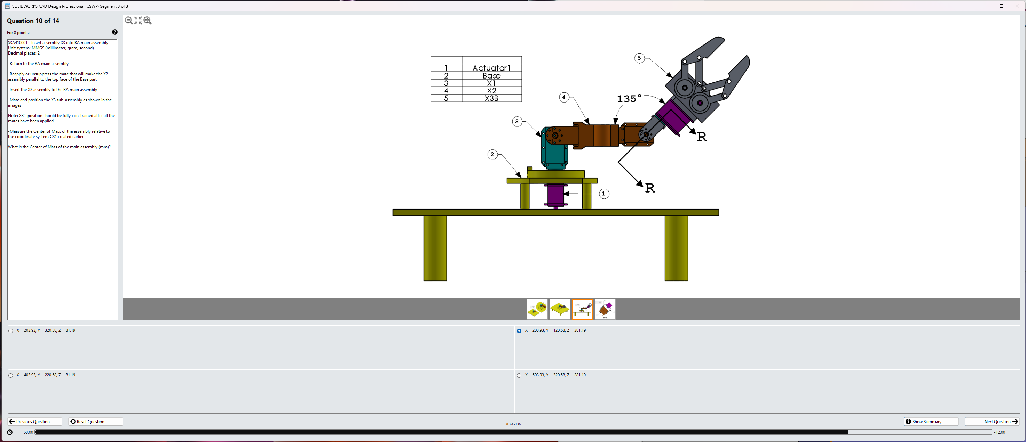1026x442 pixels.
Task: Select the highlighted third side-view thumbnail
Action: coord(582,309)
